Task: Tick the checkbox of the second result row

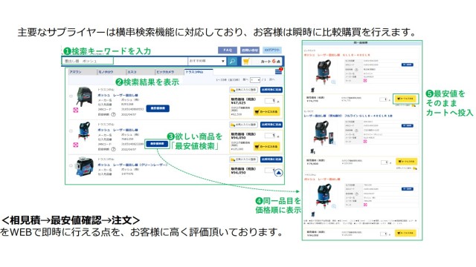Action: coord(71,131)
